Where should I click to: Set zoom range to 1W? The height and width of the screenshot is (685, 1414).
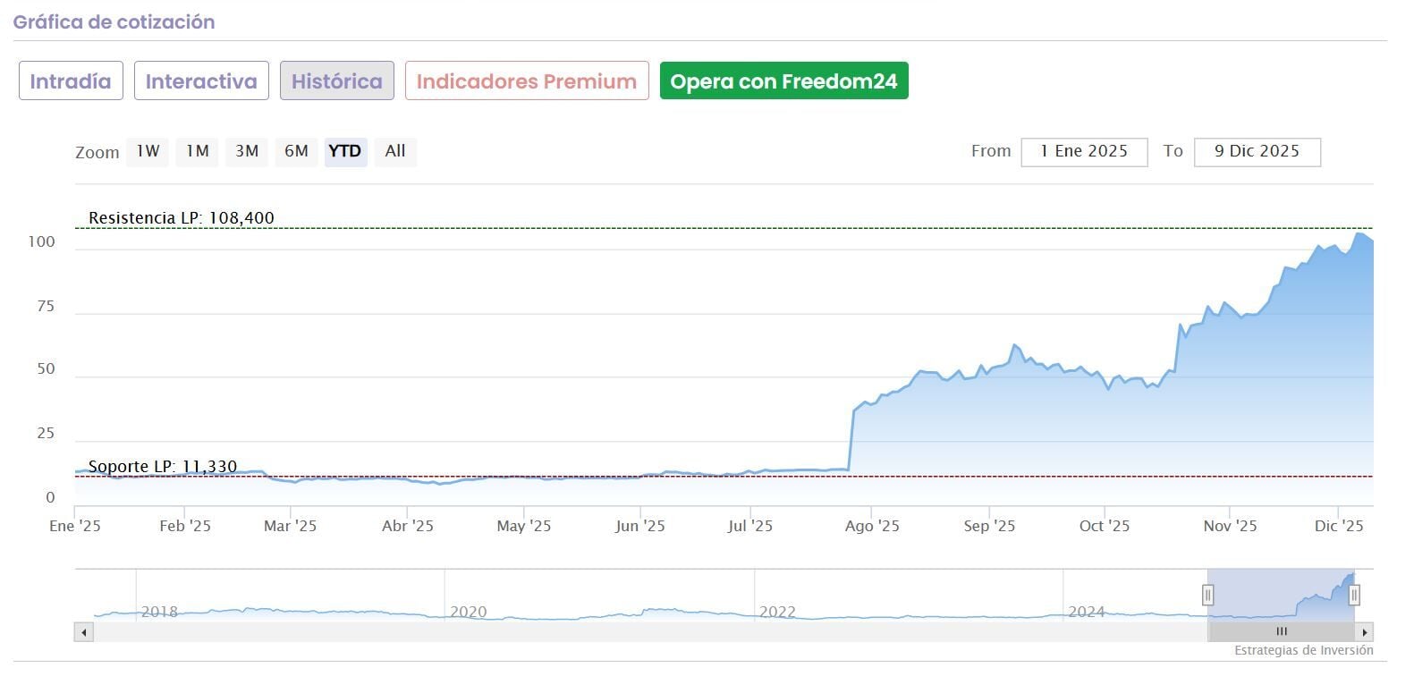pyautogui.click(x=148, y=151)
